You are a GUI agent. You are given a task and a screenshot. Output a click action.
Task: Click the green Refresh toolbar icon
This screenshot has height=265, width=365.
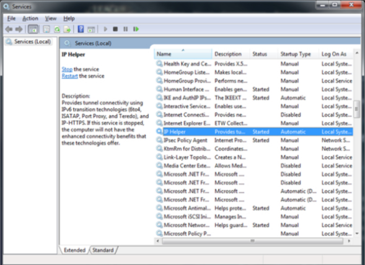pos(57,29)
